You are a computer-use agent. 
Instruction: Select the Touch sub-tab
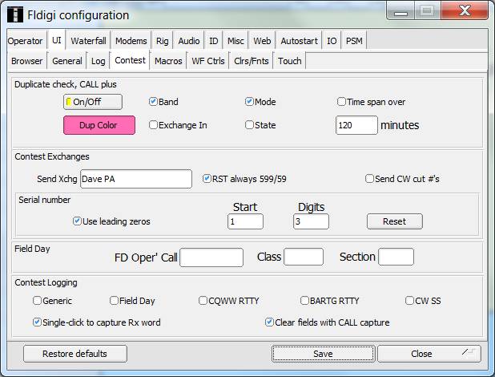(289, 61)
